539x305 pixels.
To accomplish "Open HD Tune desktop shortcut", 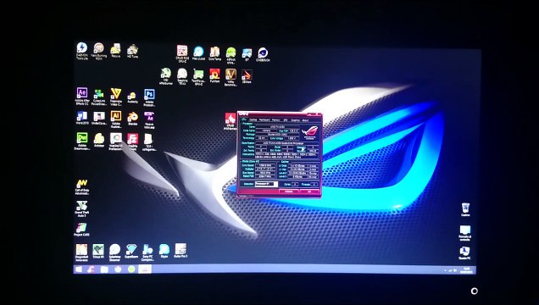I will 132,51.
